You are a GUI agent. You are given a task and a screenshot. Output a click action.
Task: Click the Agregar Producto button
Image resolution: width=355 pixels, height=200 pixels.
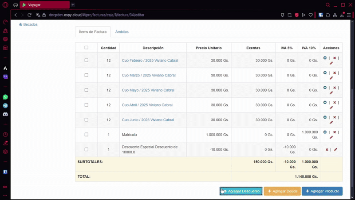(x=322, y=191)
